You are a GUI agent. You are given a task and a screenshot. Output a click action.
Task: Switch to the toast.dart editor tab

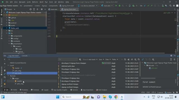(53, 9)
